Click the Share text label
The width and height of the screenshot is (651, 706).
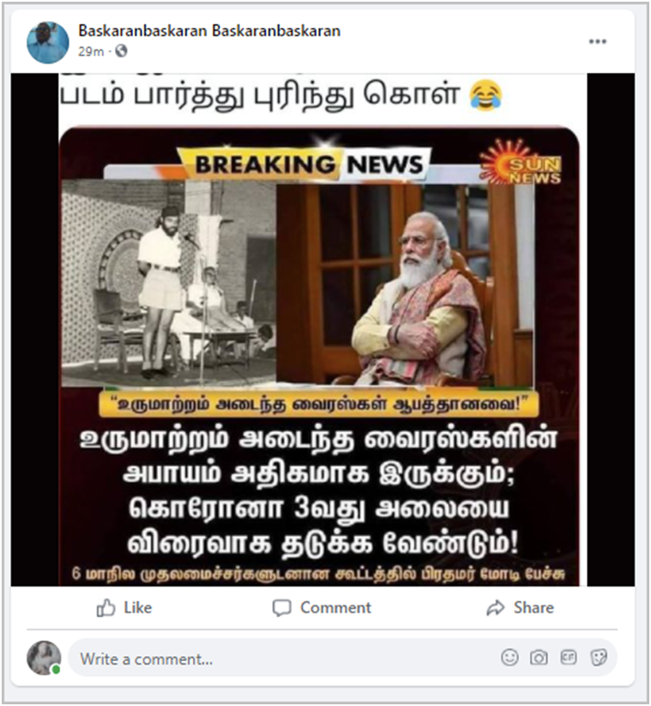tap(533, 608)
